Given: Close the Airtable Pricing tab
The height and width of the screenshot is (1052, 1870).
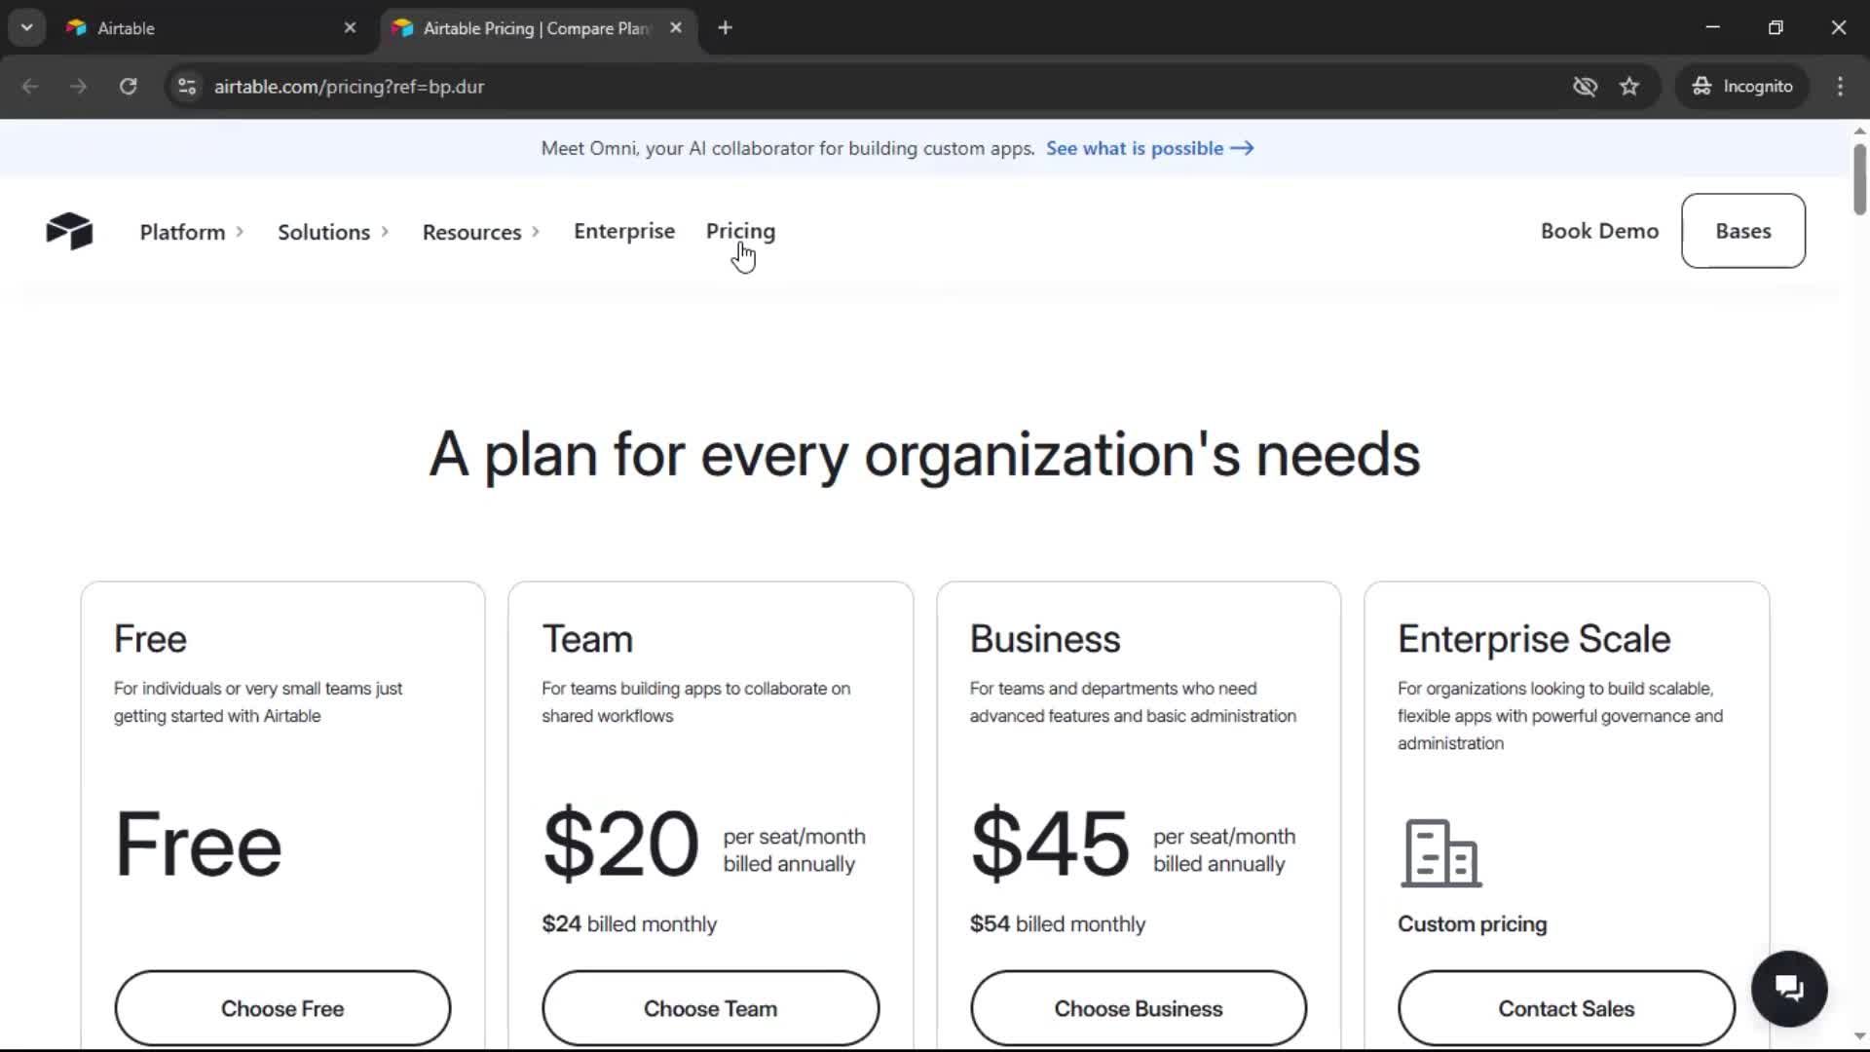Looking at the screenshot, I should pyautogui.click(x=676, y=28).
